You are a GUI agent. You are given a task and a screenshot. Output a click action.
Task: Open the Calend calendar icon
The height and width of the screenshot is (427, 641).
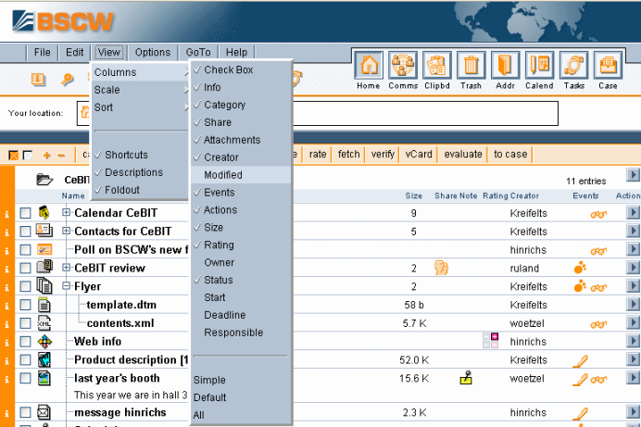coord(539,68)
